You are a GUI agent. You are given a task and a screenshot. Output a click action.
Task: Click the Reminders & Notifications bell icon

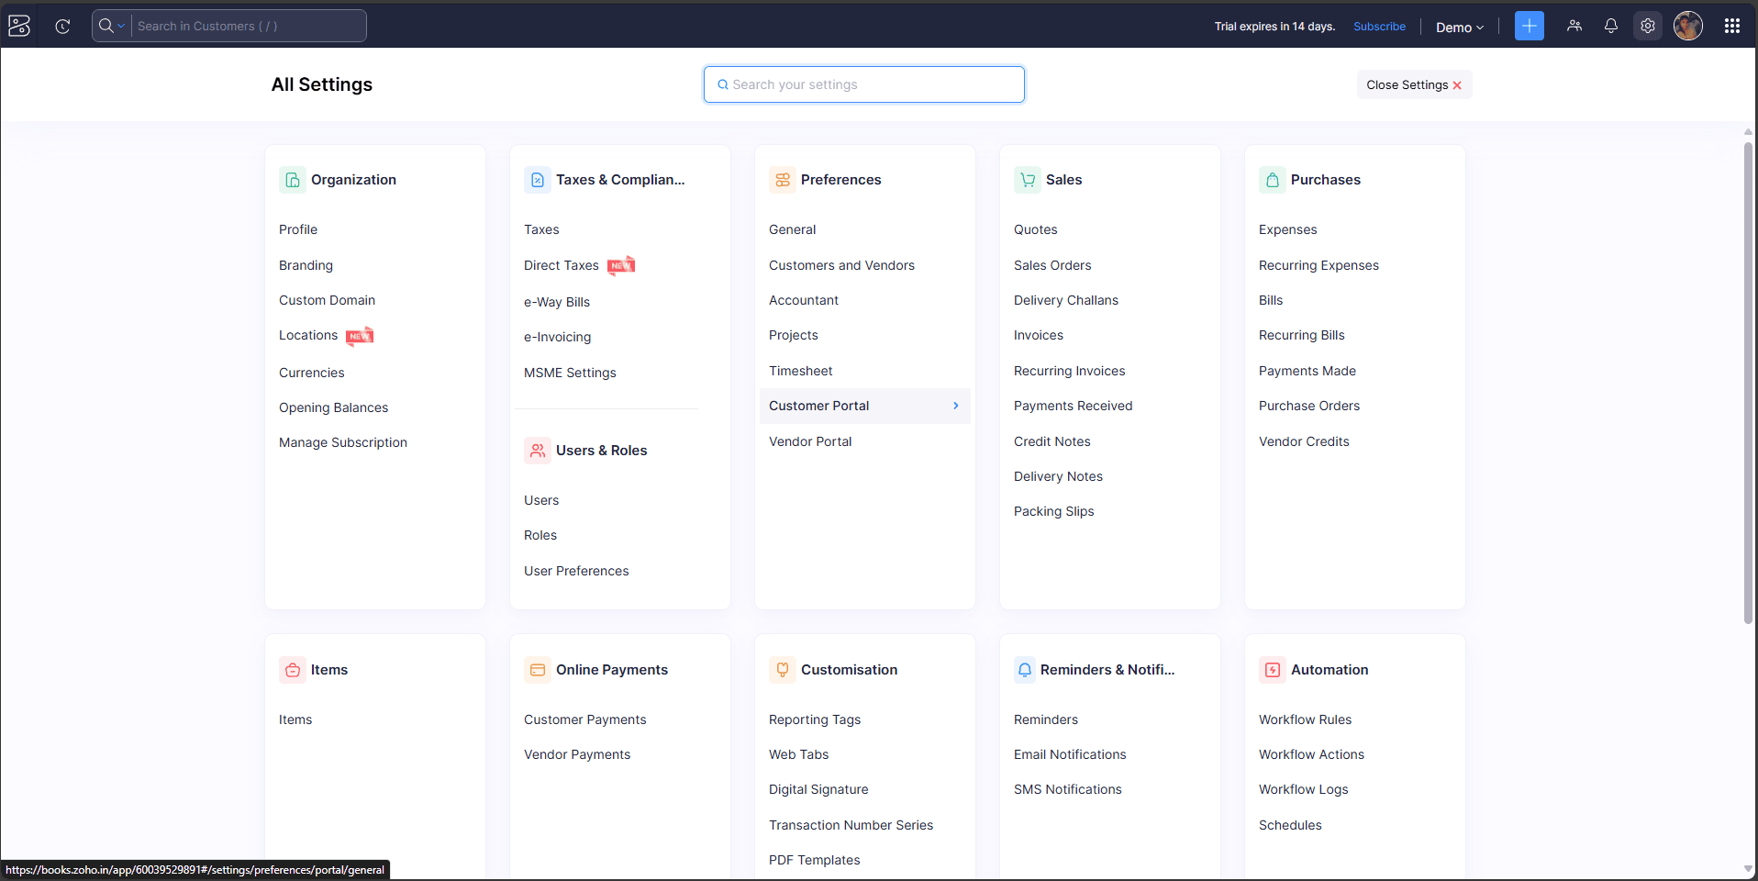(x=1025, y=670)
